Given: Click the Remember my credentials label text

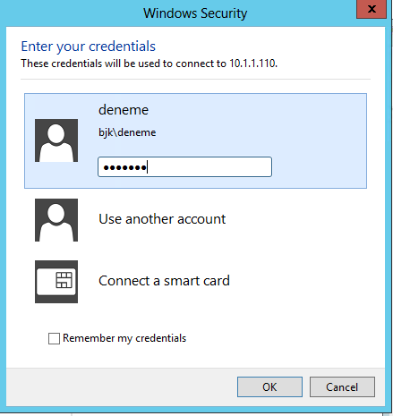Looking at the screenshot, I should (x=124, y=338).
